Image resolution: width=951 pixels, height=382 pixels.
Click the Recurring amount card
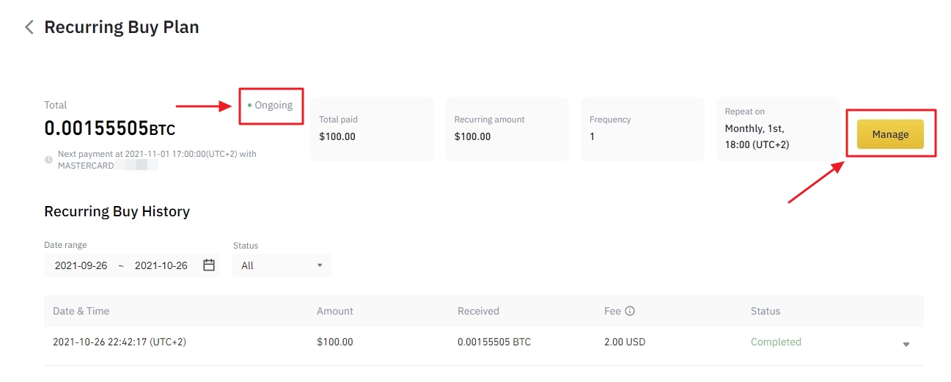tap(507, 128)
